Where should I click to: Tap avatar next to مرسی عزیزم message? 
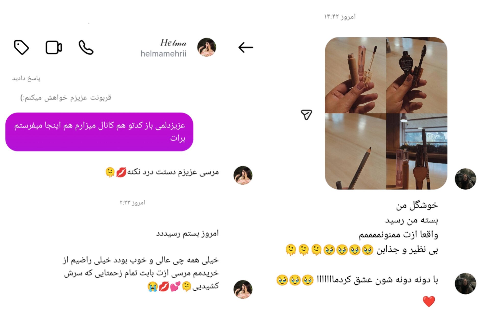coord(243,175)
